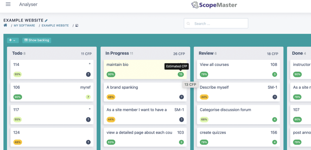Focus the Search input field

tap(216, 23)
